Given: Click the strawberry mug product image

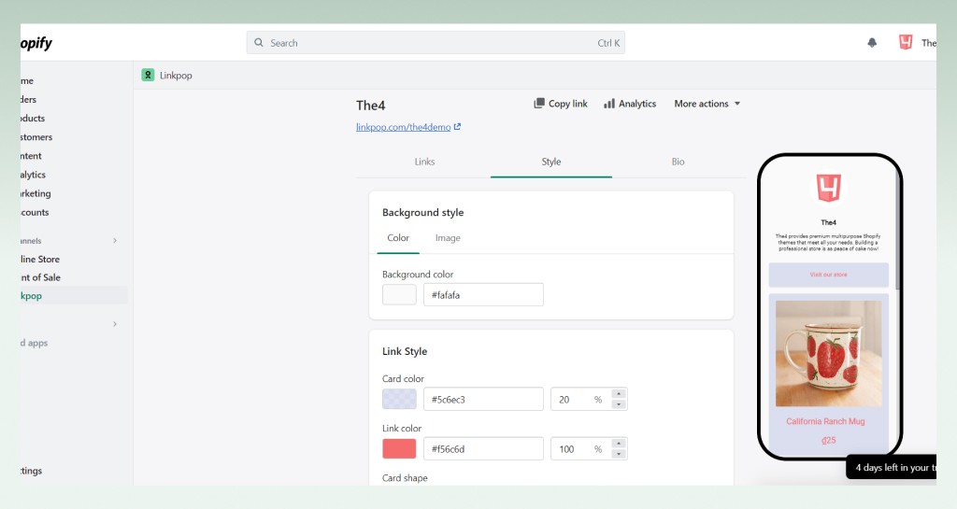Looking at the screenshot, I should 828,353.
